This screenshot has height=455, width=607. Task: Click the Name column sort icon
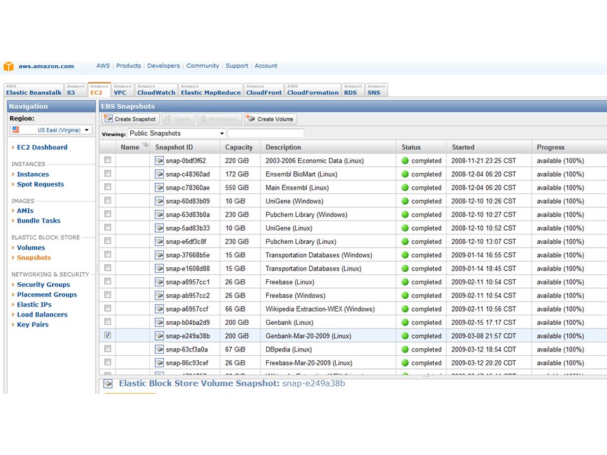coord(145,145)
